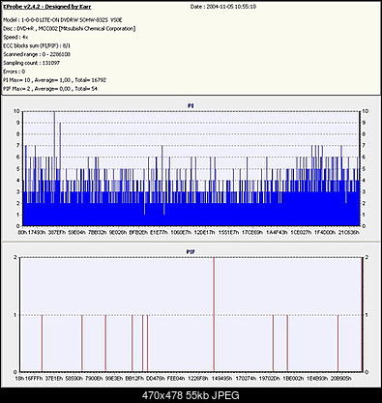This screenshot has height=403, width=382.
Task: Click the Speed 4x line
Action: [15, 37]
